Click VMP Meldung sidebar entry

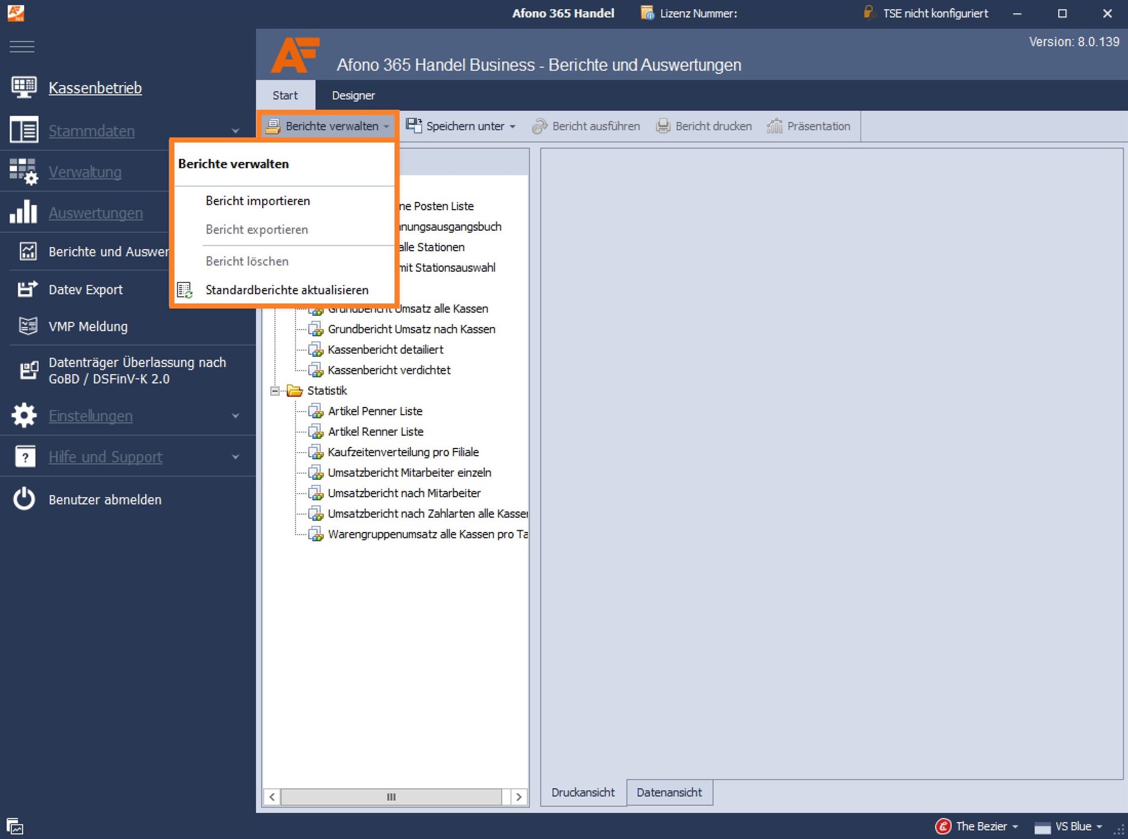point(88,326)
